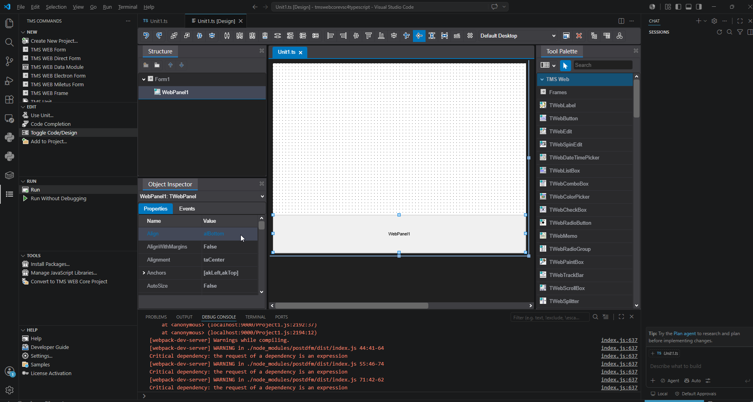Viewport: 753px width, 402px height.
Task: Open Tool Palette view mode dropdown
Action: 548,65
